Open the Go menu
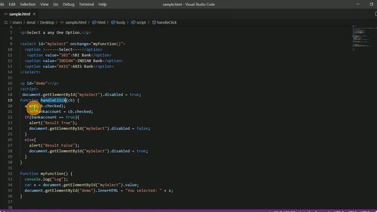This screenshot has width=377, height=212. click(55, 4)
